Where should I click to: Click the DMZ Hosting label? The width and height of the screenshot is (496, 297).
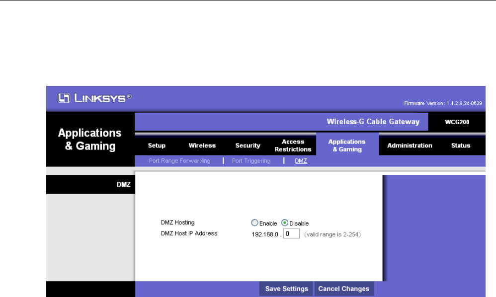point(178,223)
